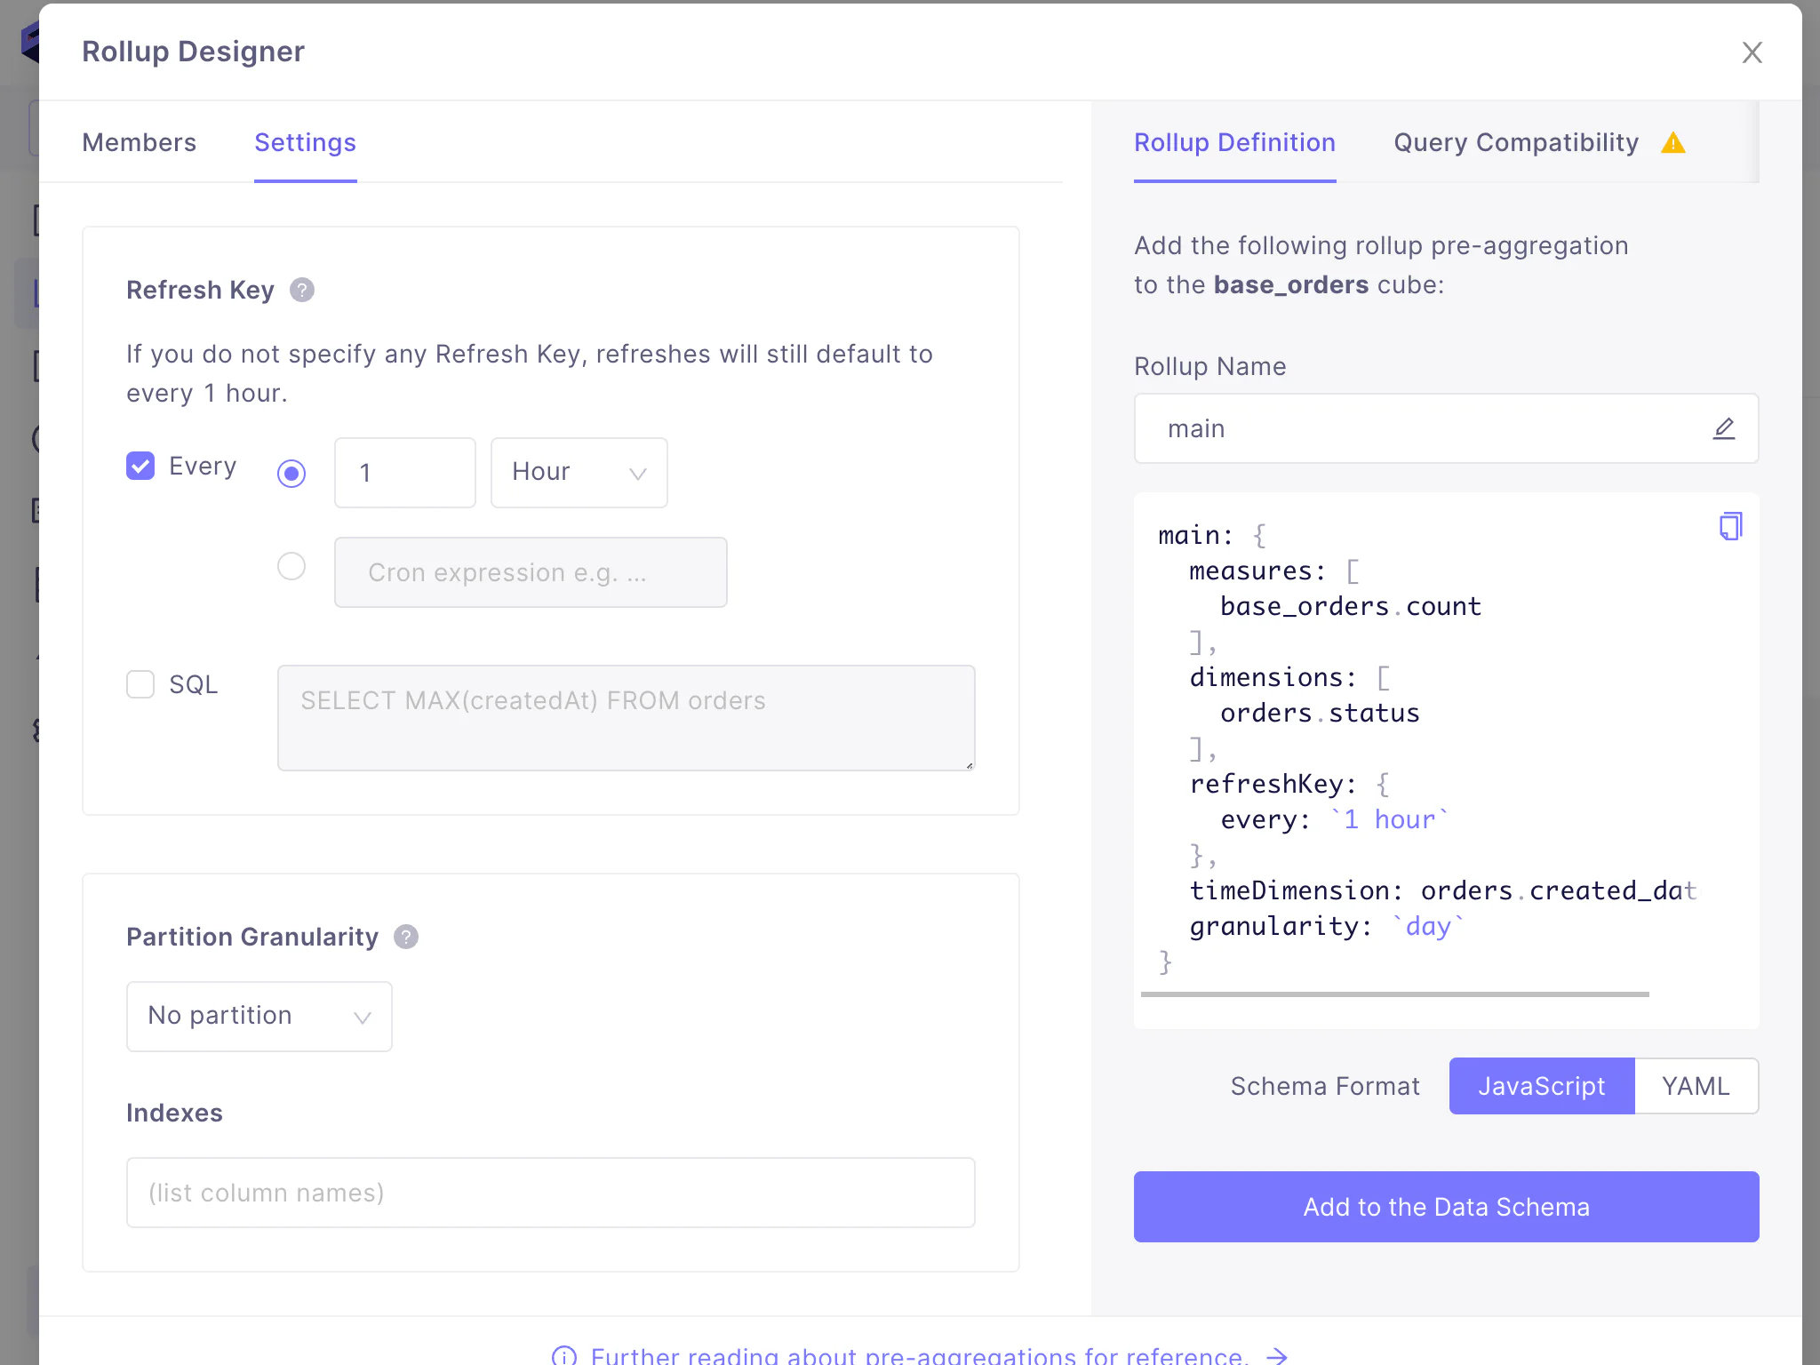
Task: Select the Cron expression radio button
Action: click(291, 566)
